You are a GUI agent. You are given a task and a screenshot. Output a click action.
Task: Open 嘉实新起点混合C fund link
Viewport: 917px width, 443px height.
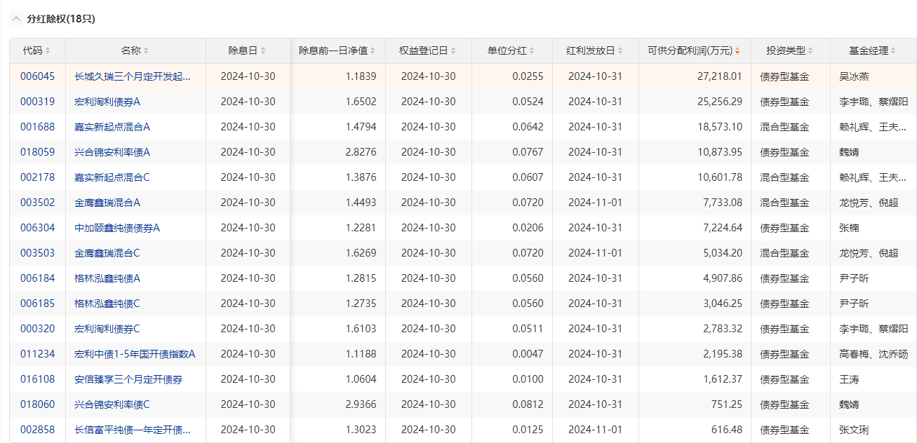point(112,177)
